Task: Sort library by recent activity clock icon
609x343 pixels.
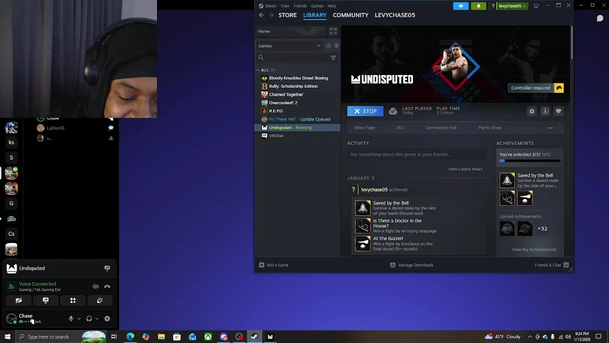Action: [x=328, y=46]
